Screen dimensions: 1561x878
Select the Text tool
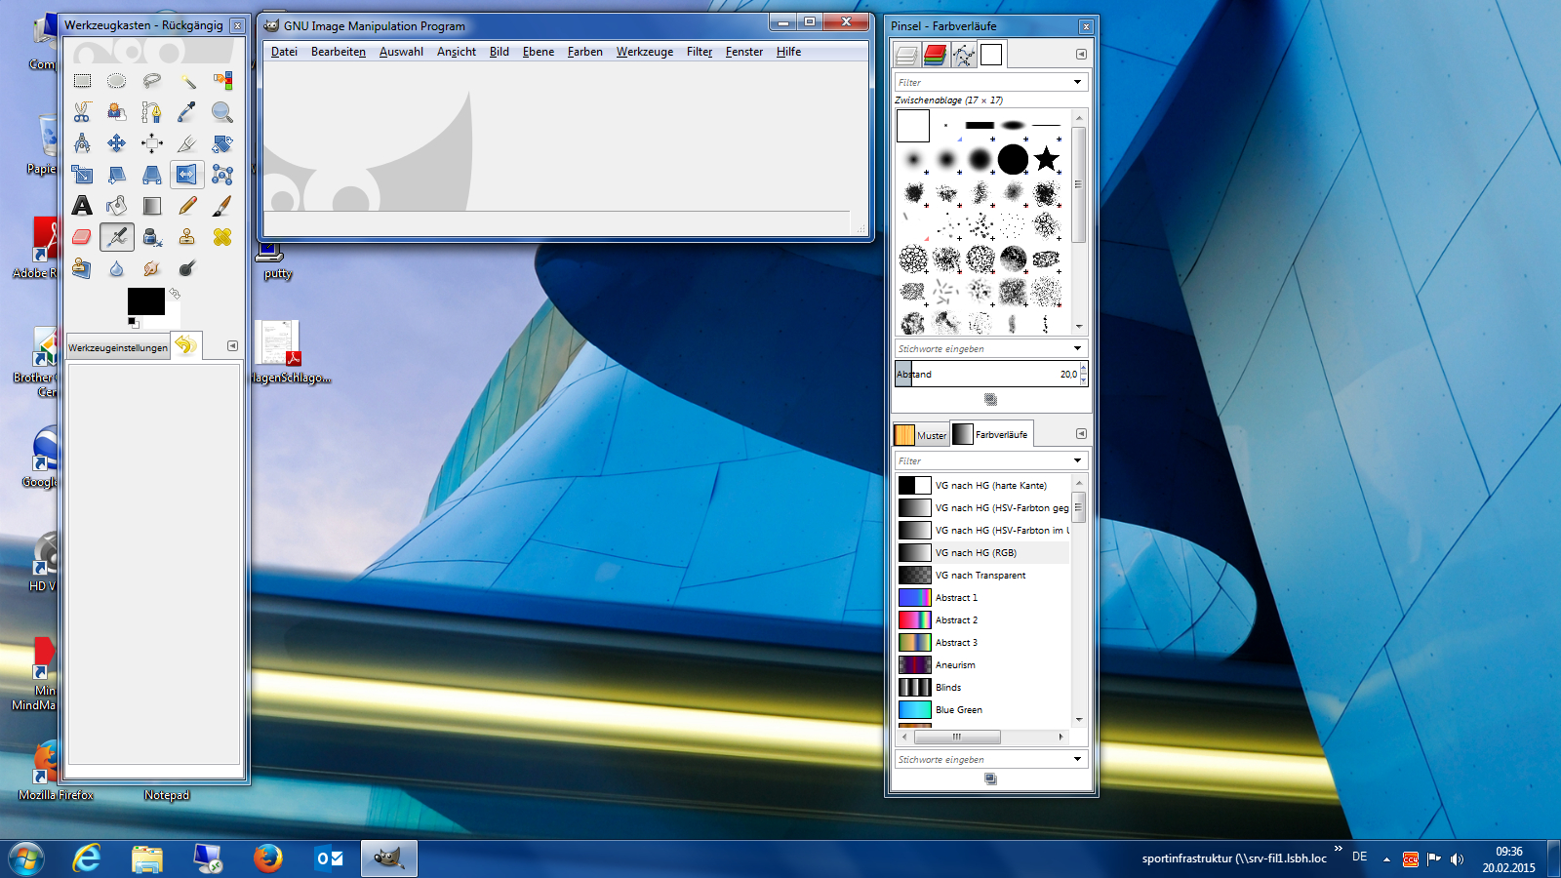[x=82, y=206]
